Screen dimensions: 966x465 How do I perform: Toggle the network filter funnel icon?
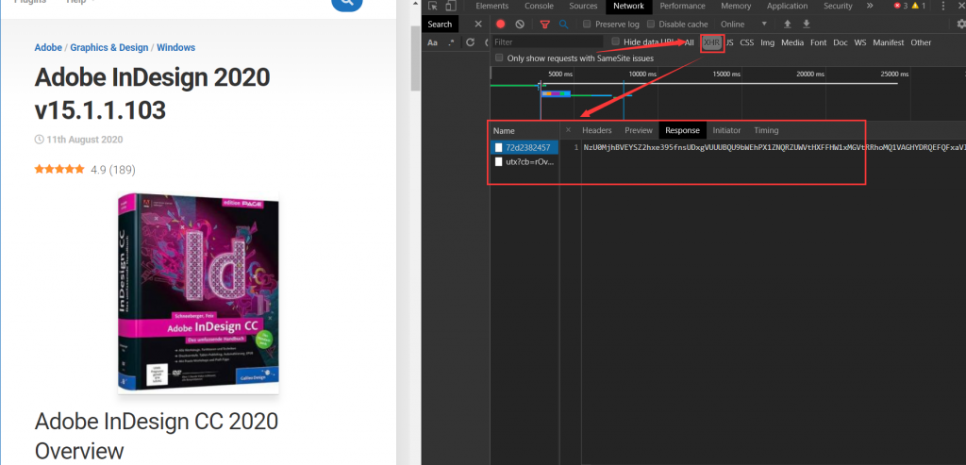pyautogui.click(x=544, y=24)
